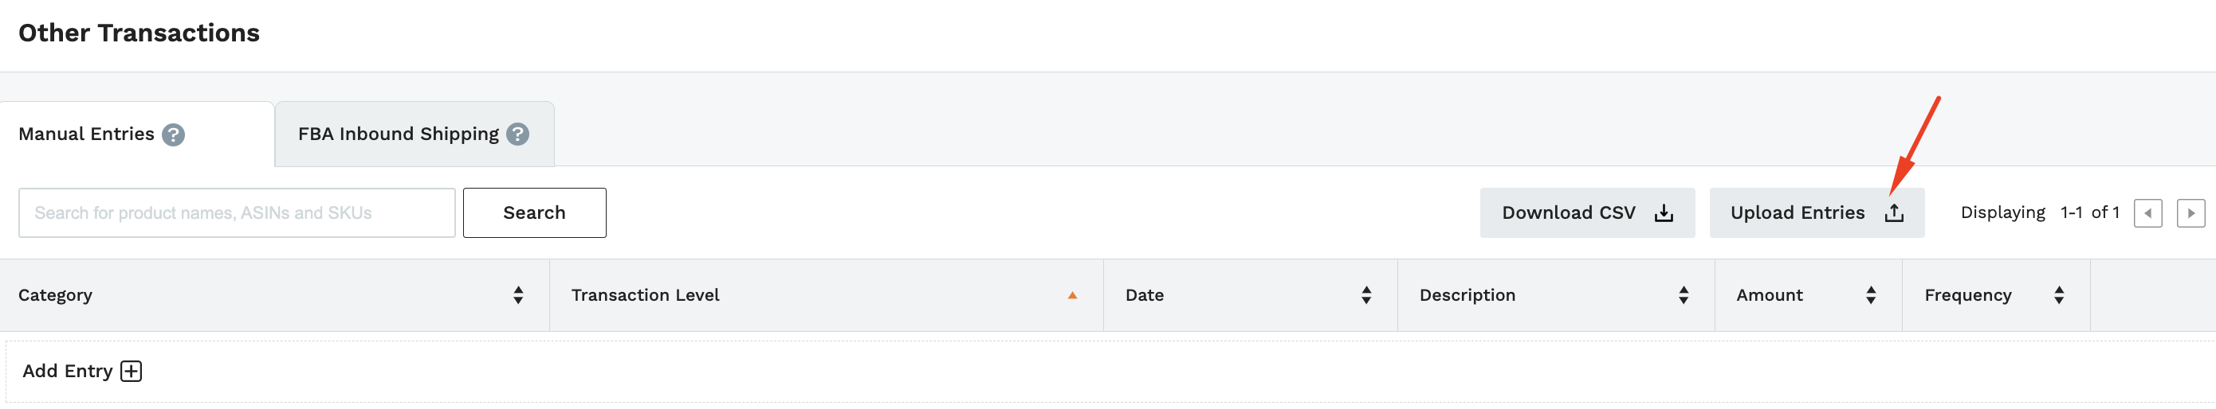Sort by Frequency column arrows
The width and height of the screenshot is (2216, 409).
point(2059,295)
